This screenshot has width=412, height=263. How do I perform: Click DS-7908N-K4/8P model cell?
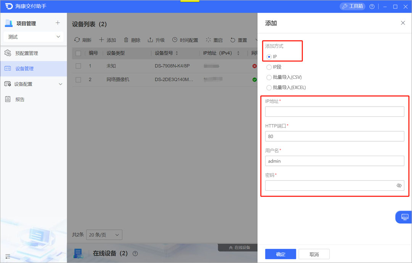click(x=172, y=66)
